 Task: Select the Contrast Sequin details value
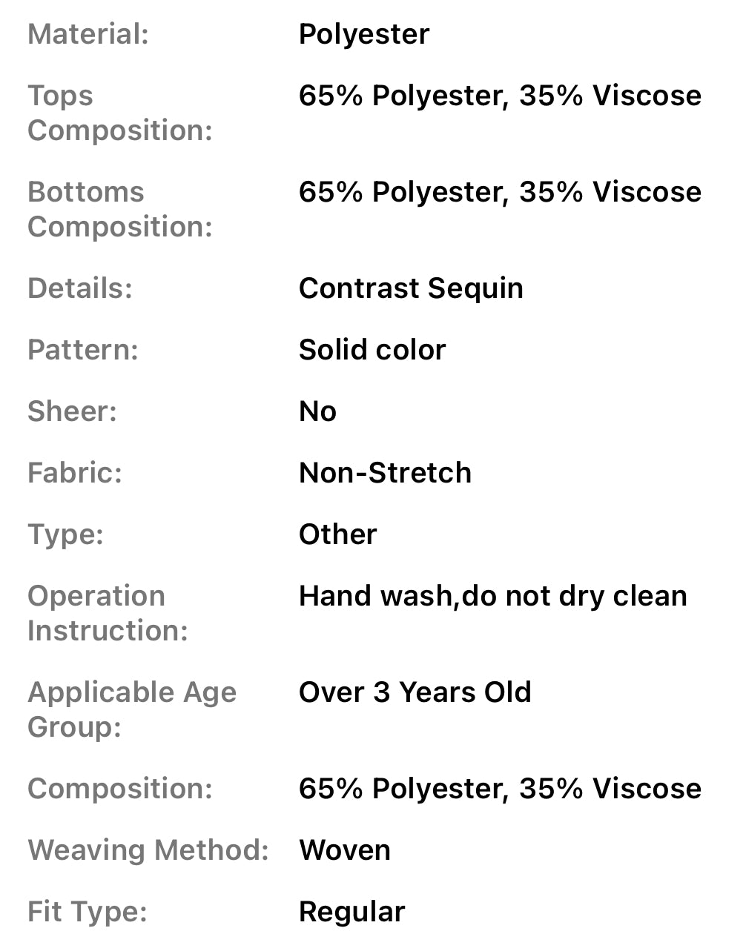[411, 288]
